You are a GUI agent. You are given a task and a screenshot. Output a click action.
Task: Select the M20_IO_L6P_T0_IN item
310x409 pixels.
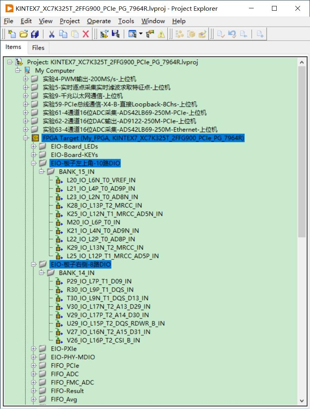click(x=93, y=222)
